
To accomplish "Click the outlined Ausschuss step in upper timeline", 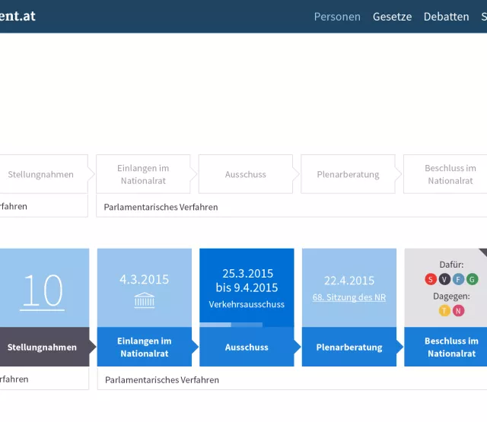I will [245, 174].
